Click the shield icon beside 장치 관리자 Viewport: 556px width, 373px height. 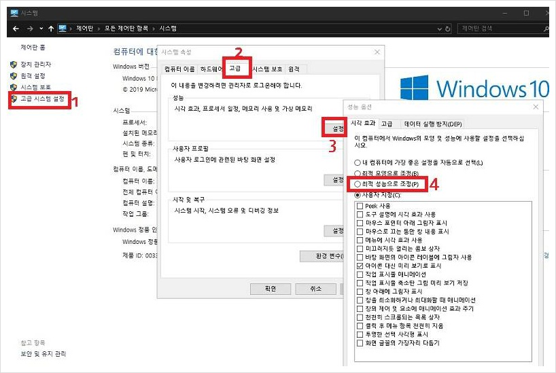(14, 65)
